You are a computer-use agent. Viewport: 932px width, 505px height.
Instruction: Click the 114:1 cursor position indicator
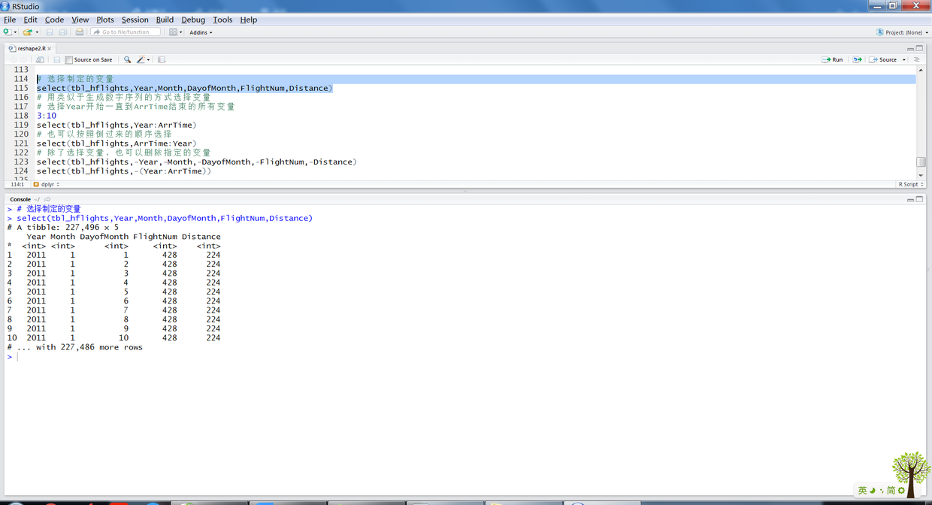(x=17, y=184)
